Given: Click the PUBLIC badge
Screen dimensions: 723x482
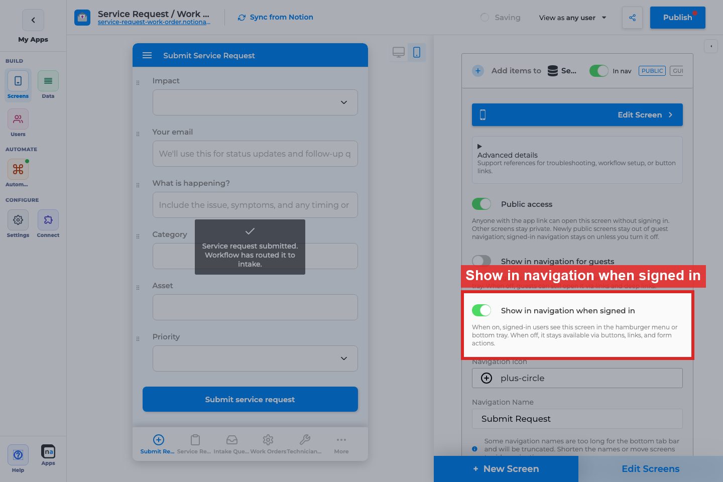Looking at the screenshot, I should [x=652, y=71].
